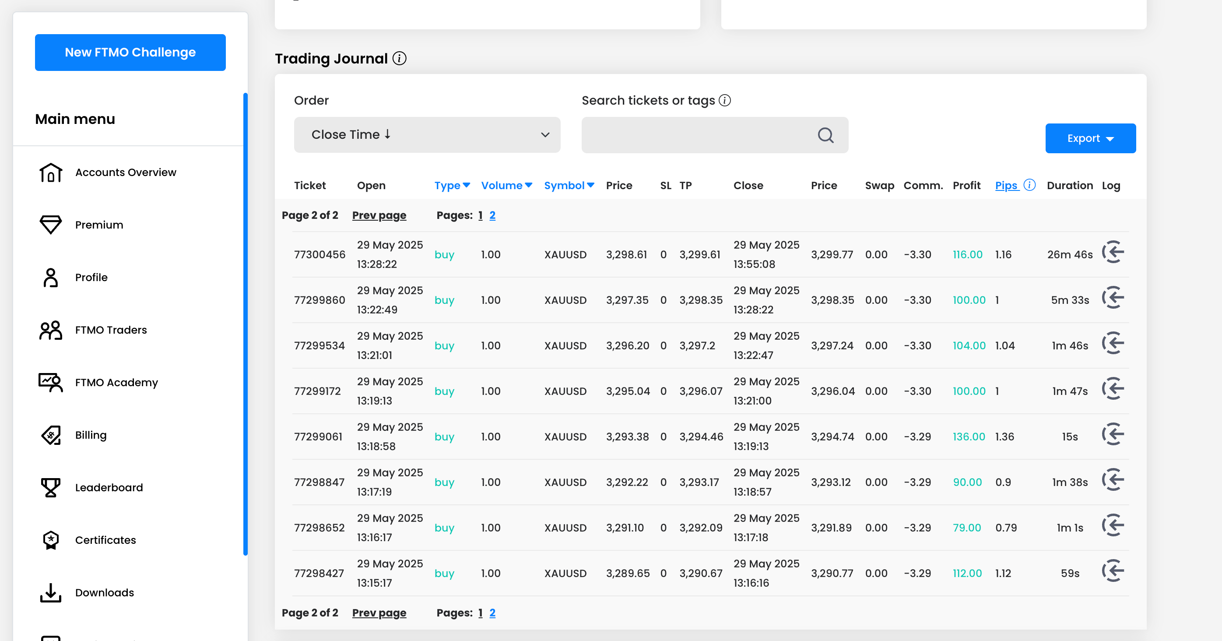Click the top Prev page link
Image resolution: width=1222 pixels, height=641 pixels.
379,215
